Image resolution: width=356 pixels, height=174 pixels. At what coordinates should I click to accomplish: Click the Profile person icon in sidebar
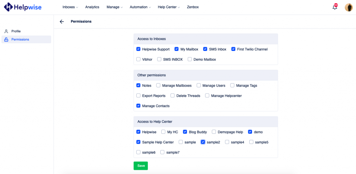pos(6,31)
